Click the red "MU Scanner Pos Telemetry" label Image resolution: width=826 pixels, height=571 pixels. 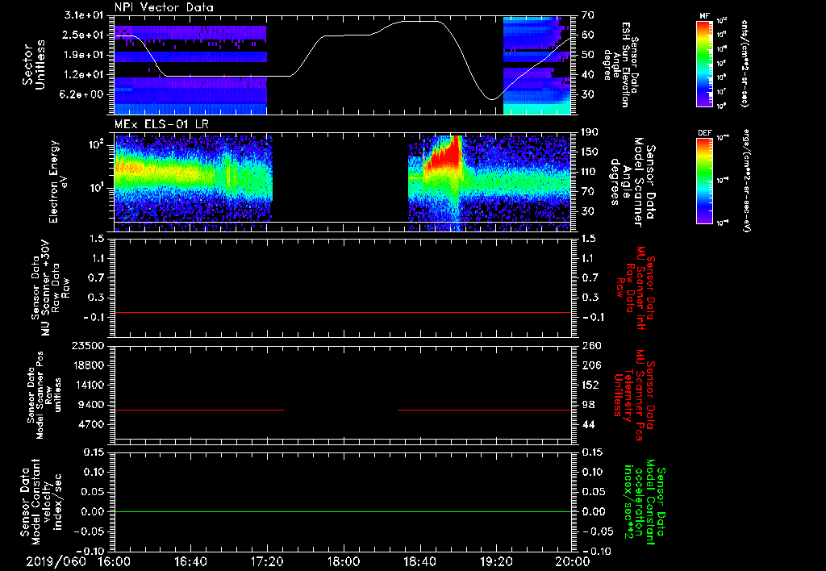coord(634,395)
